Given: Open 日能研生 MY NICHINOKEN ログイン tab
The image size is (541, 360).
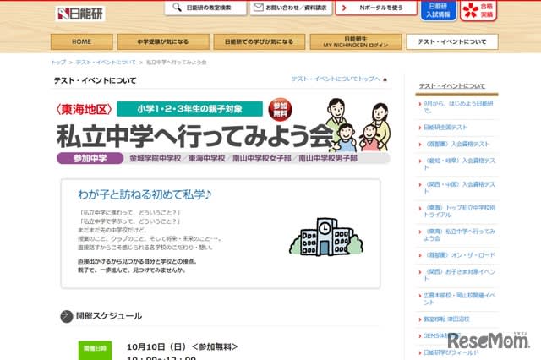Looking at the screenshot, I should [x=356, y=41].
